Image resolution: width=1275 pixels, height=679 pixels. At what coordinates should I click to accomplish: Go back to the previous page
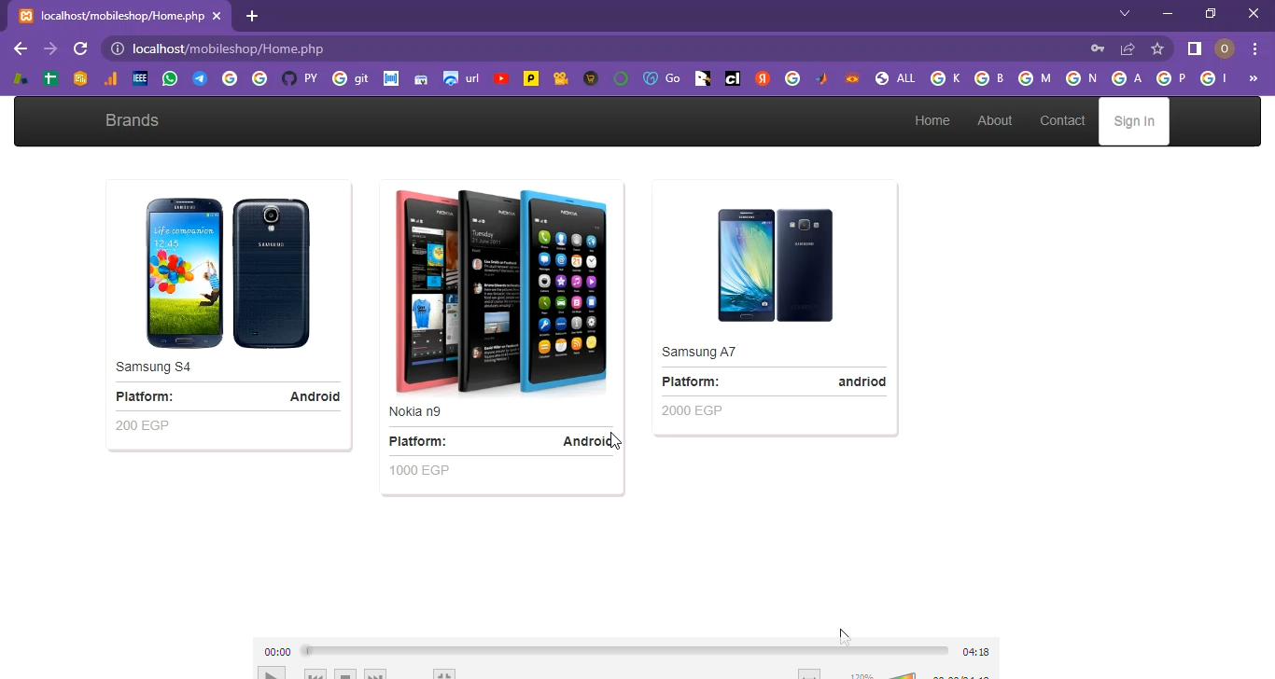[21, 48]
